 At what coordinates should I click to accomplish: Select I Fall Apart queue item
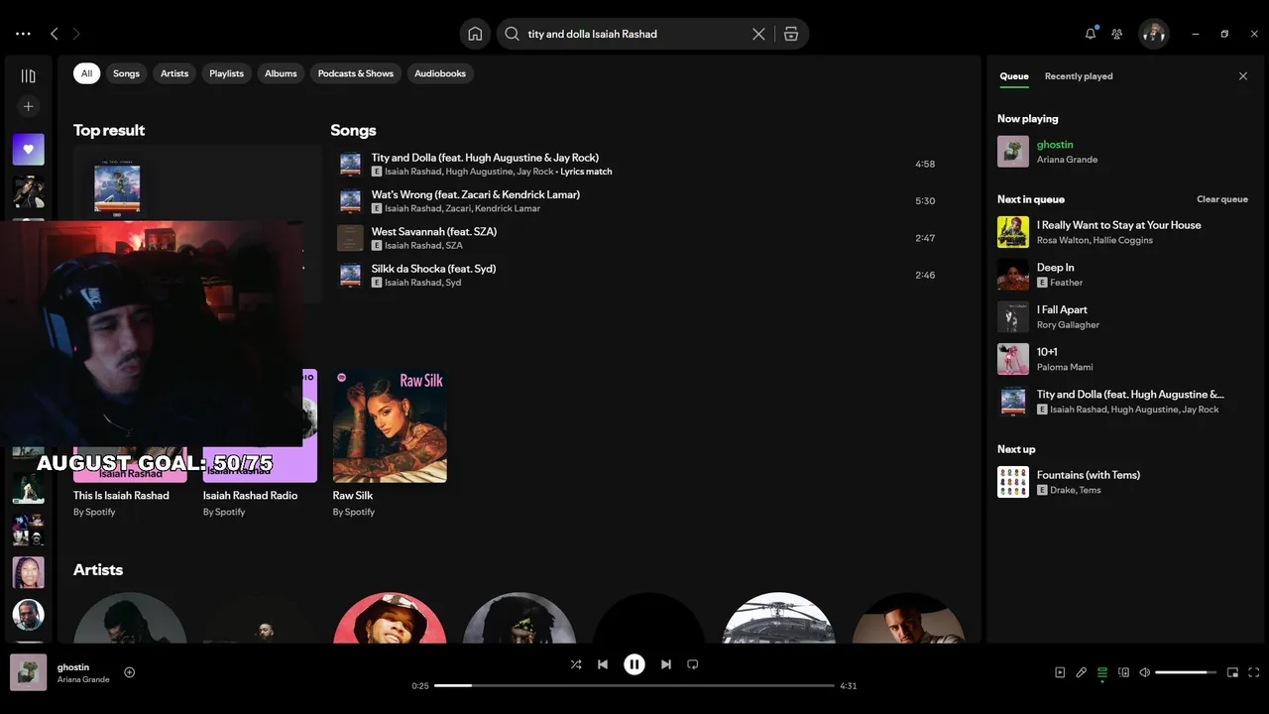click(x=1122, y=317)
